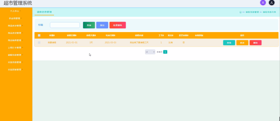Open the 请假信息管理 breadcrumb link

coord(252,12)
